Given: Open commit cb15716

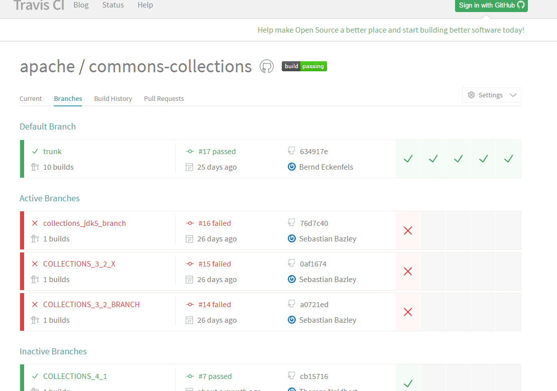Looking at the screenshot, I should click(314, 376).
